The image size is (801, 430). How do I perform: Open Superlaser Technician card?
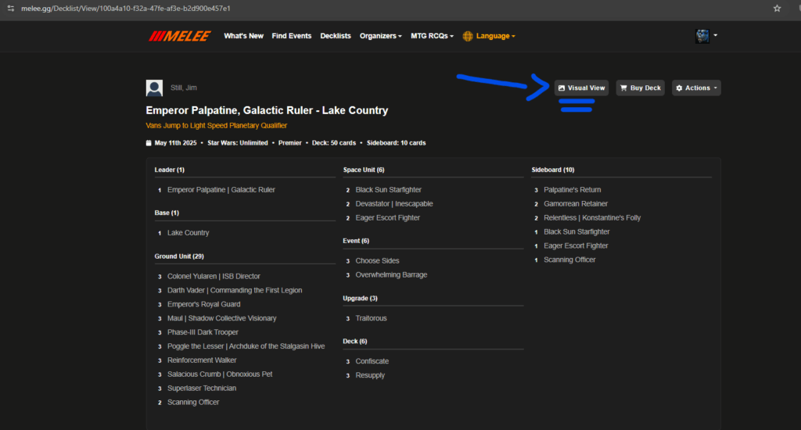[x=202, y=388]
